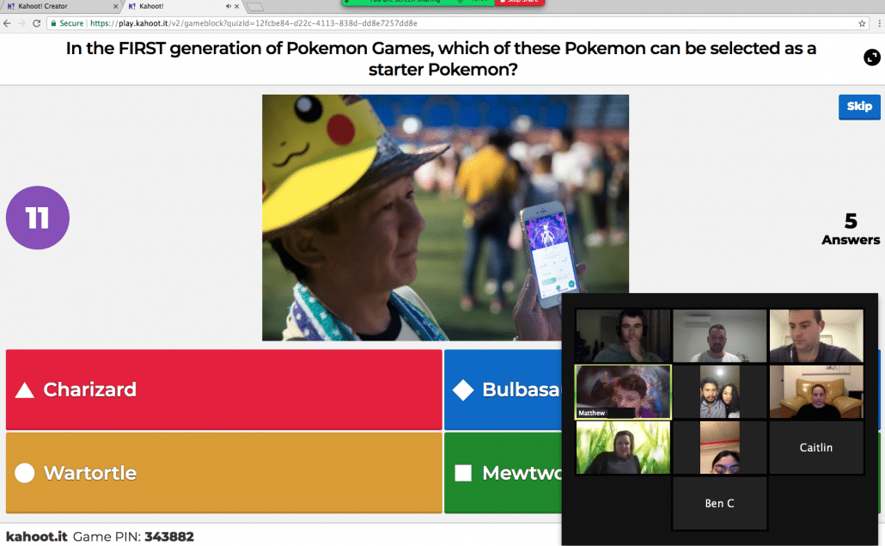The image size is (885, 546).
Task: Choose the red Charizard answer
Action: click(x=224, y=390)
